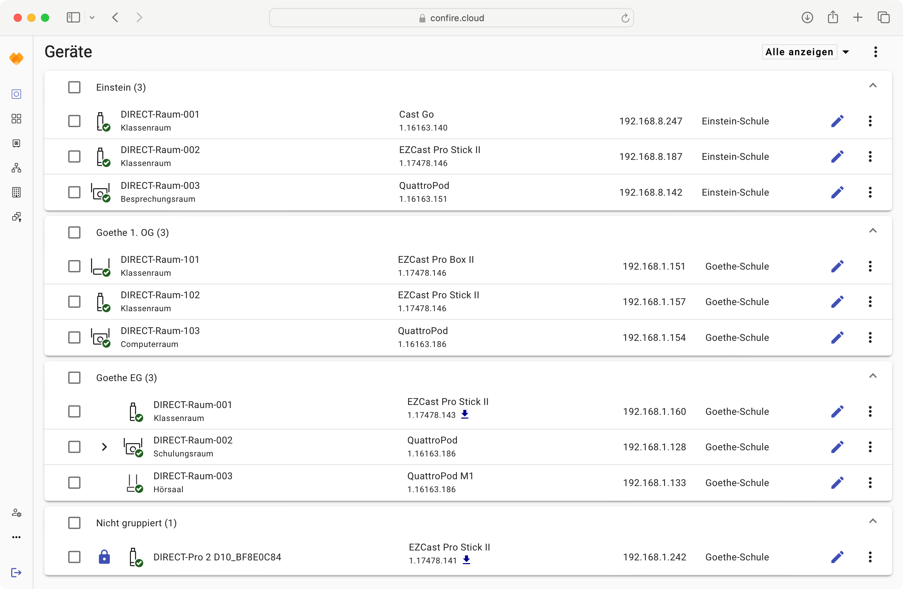Open Safari downloads icon
Viewport: 903px width, 589px height.
808,17
